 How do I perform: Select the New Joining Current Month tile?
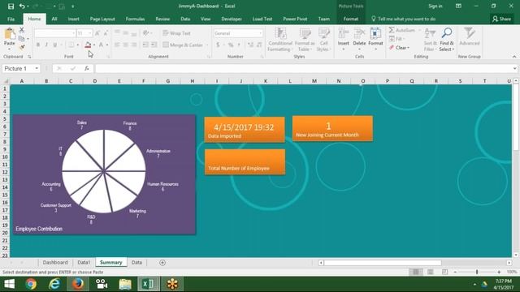(332, 128)
